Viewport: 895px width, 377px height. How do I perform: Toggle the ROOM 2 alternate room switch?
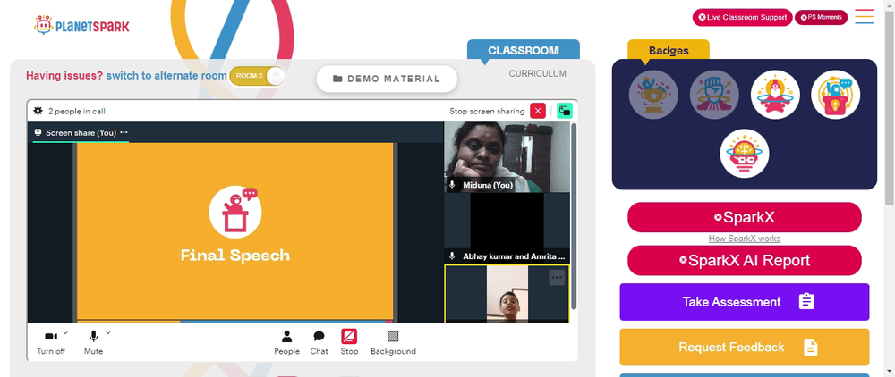pos(257,76)
